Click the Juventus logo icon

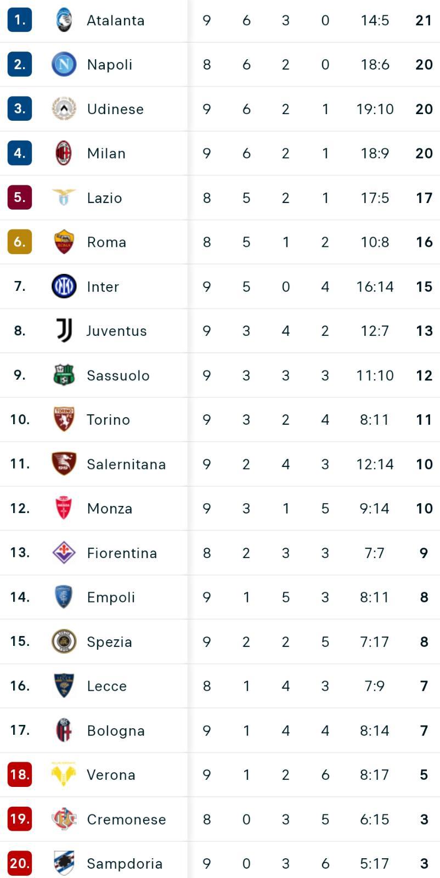click(64, 330)
